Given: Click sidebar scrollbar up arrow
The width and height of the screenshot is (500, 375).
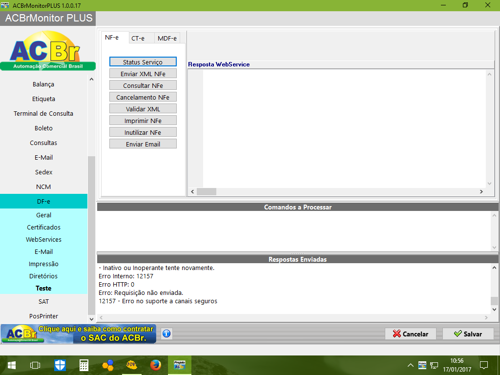Looking at the screenshot, I should [91, 79].
